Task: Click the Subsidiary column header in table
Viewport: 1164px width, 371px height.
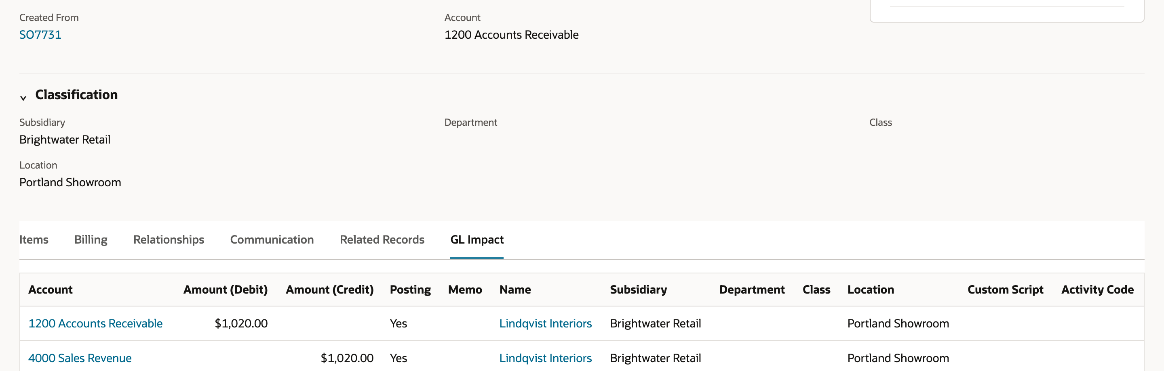Action: (639, 290)
